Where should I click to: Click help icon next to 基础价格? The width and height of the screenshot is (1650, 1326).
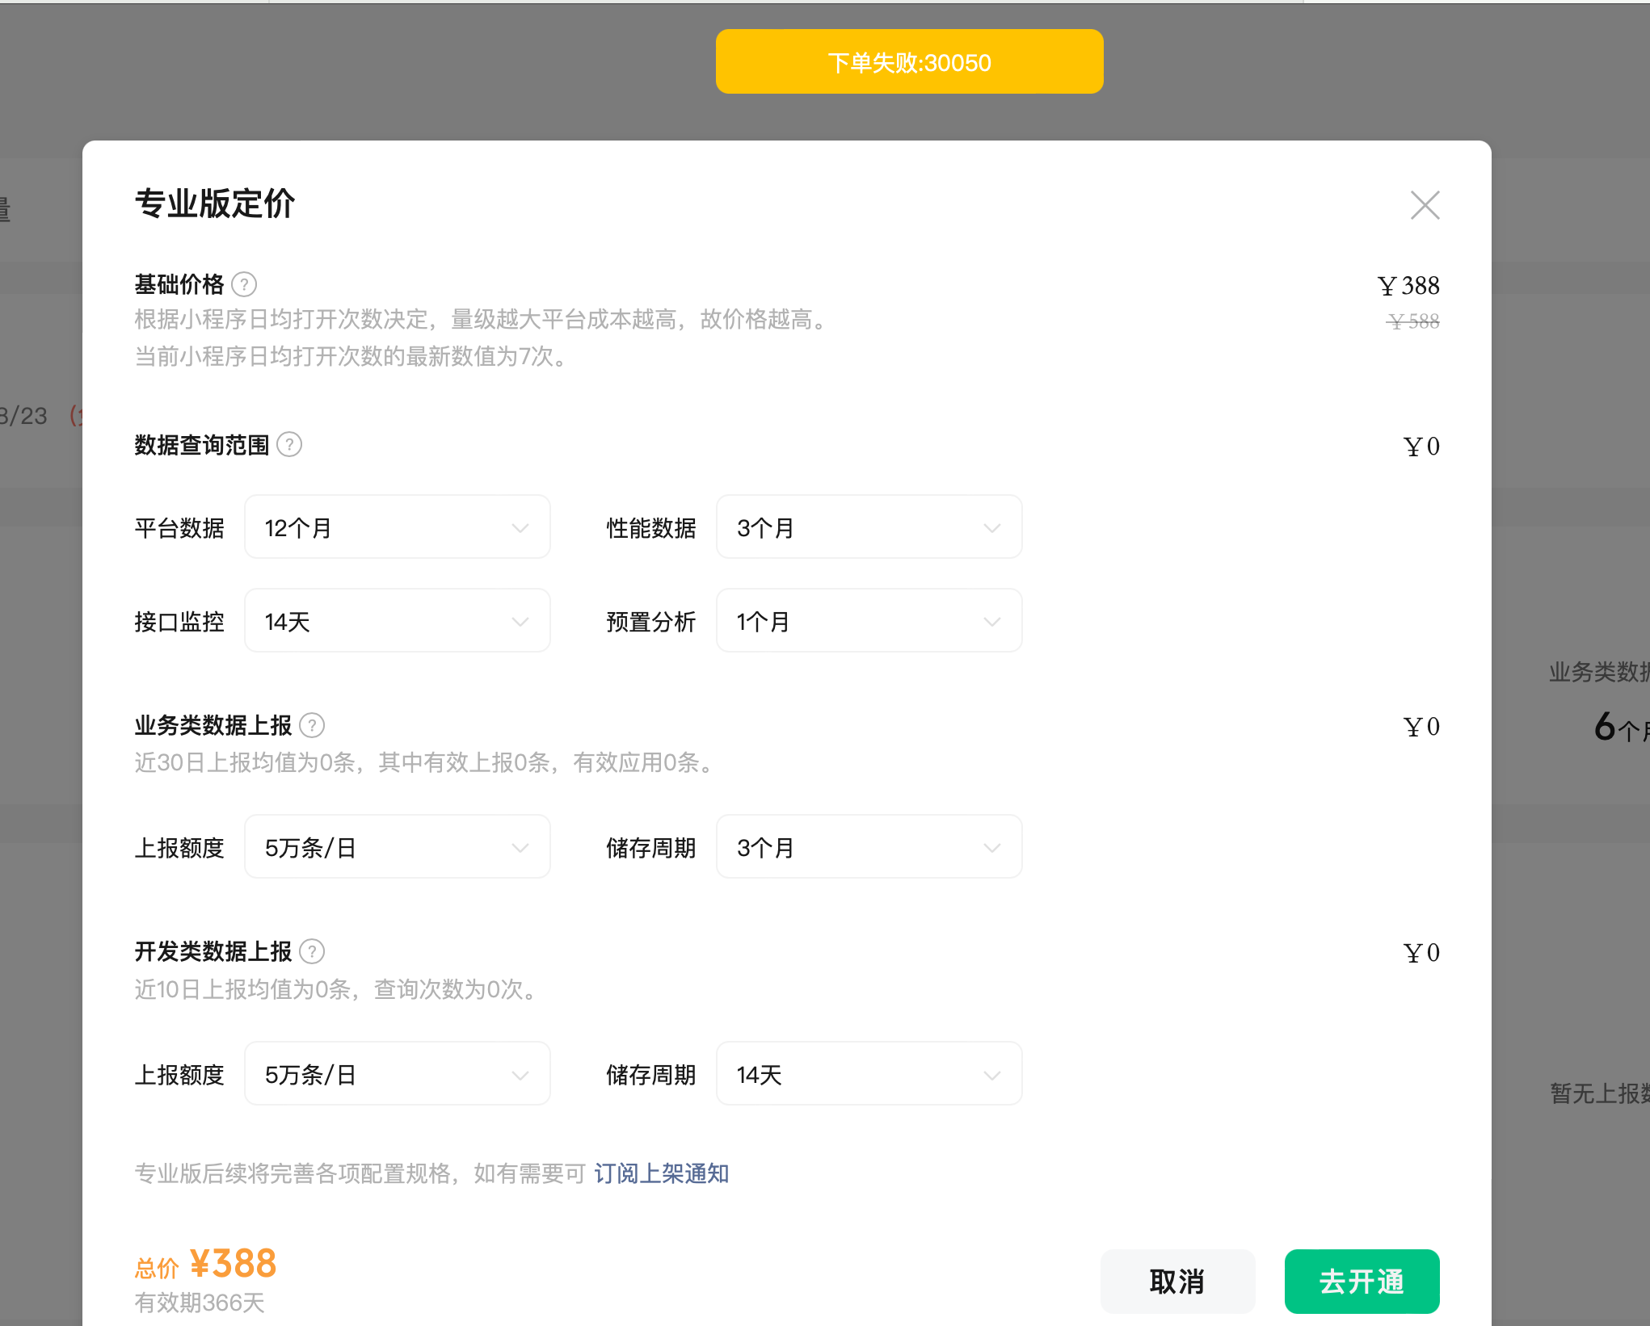[x=244, y=284]
